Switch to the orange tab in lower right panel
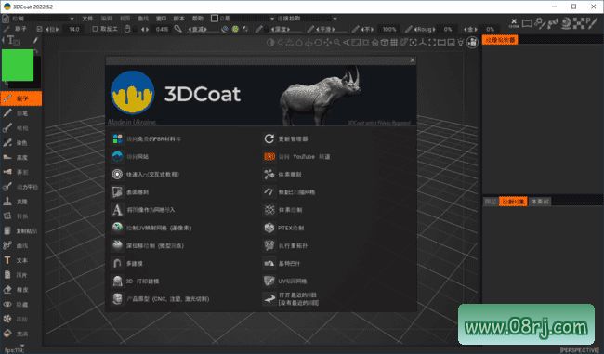 pyautogui.click(x=513, y=202)
